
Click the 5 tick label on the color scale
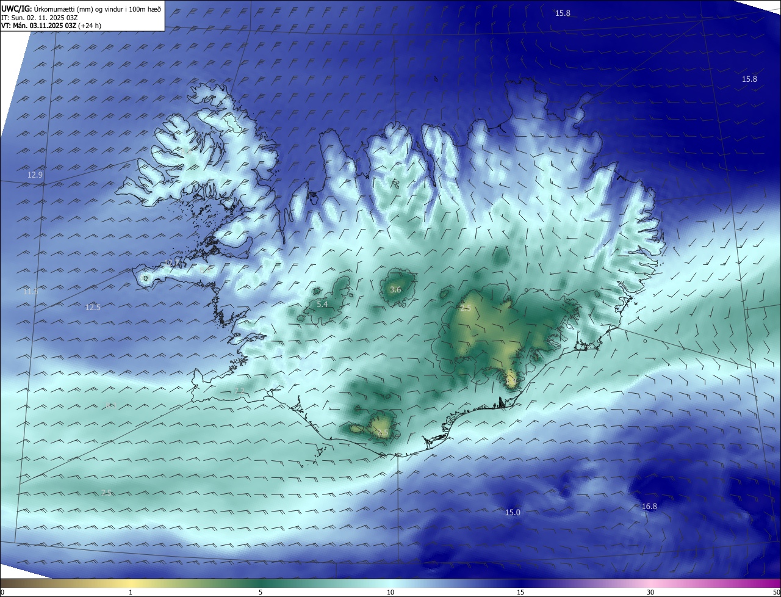(x=261, y=592)
